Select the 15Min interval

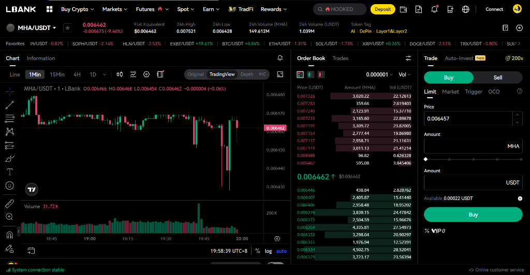[x=57, y=74]
